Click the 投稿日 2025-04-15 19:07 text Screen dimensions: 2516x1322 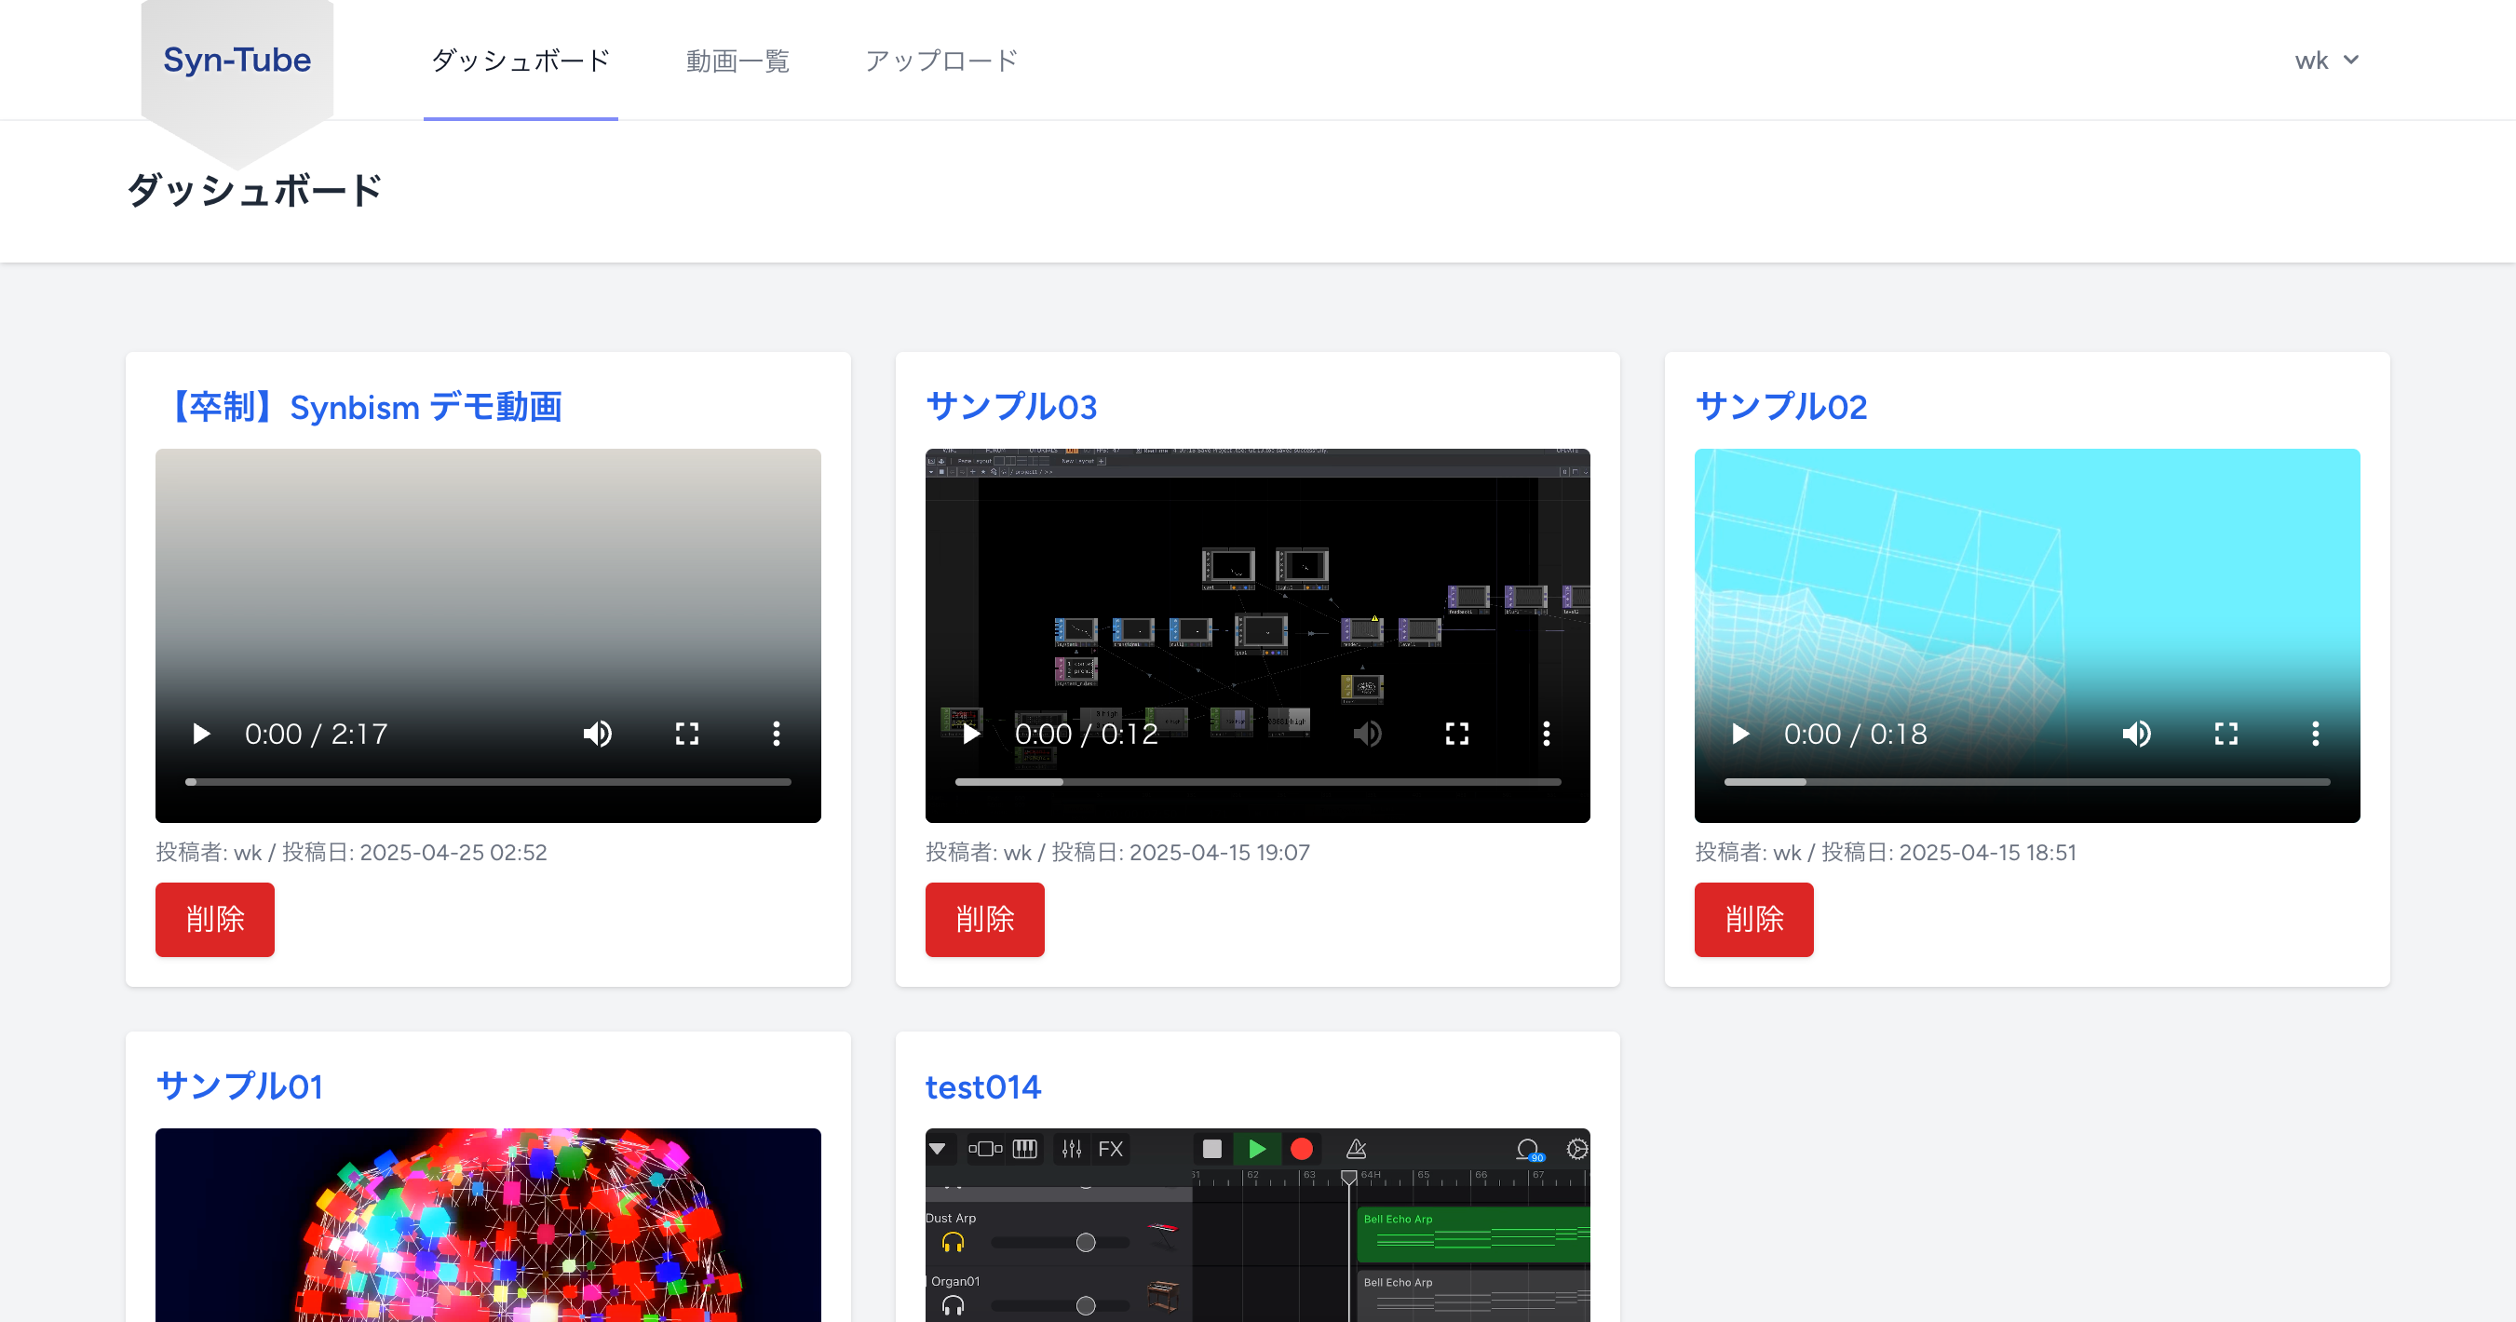1181,853
